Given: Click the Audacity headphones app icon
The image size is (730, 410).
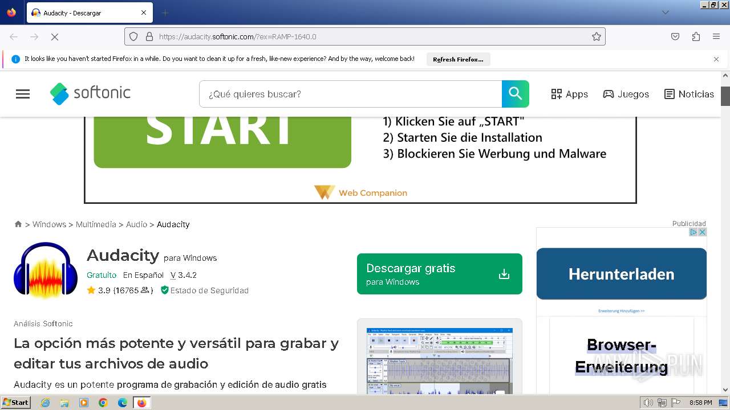Looking at the screenshot, I should pyautogui.click(x=46, y=270).
